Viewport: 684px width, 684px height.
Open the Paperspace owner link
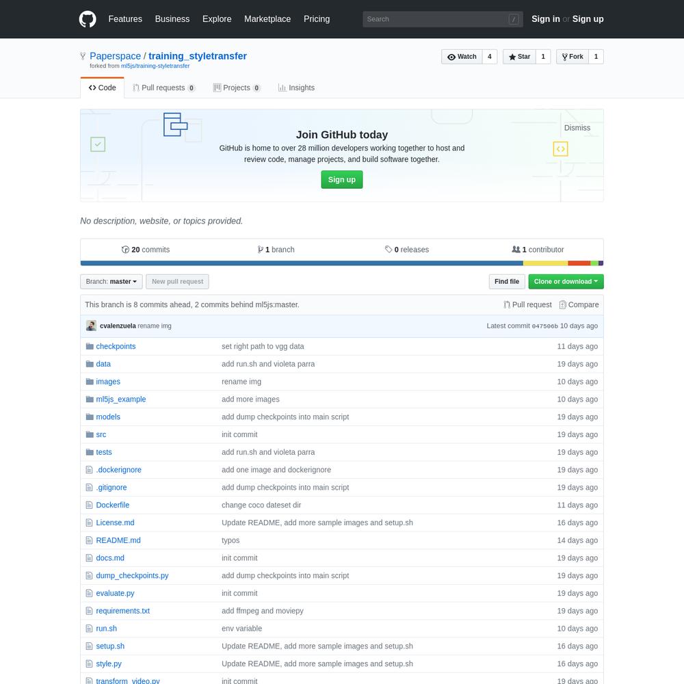tap(115, 56)
